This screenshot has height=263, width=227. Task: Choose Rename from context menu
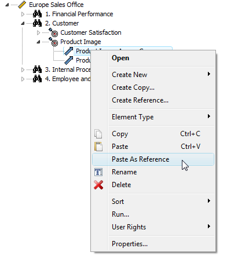point(153,172)
